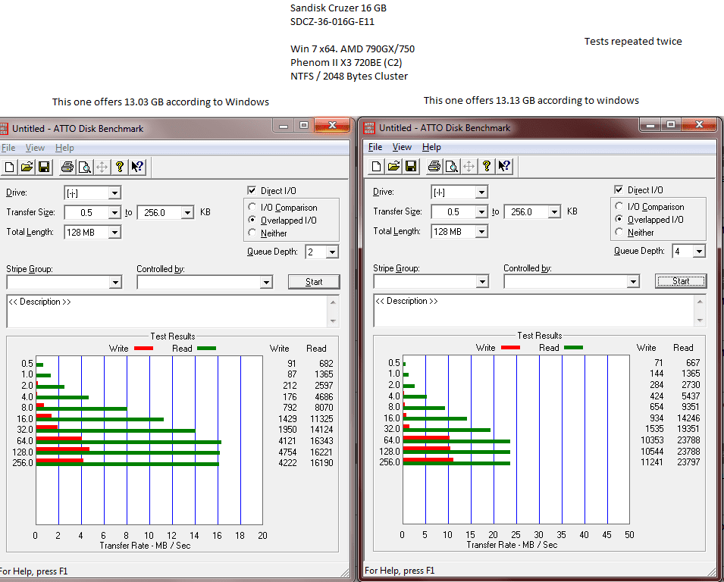Image resolution: width=724 pixels, height=582 pixels.
Task: Click ATTO app icon in right window title bar
Action: (x=369, y=128)
